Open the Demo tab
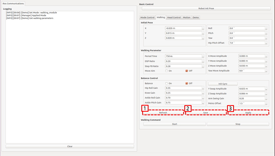Screen dimensions: 275x156 [196, 17]
